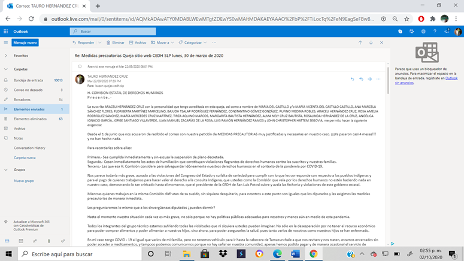464x261 pixels.
Task: Click into the Buscar search field
Action: coord(113,31)
